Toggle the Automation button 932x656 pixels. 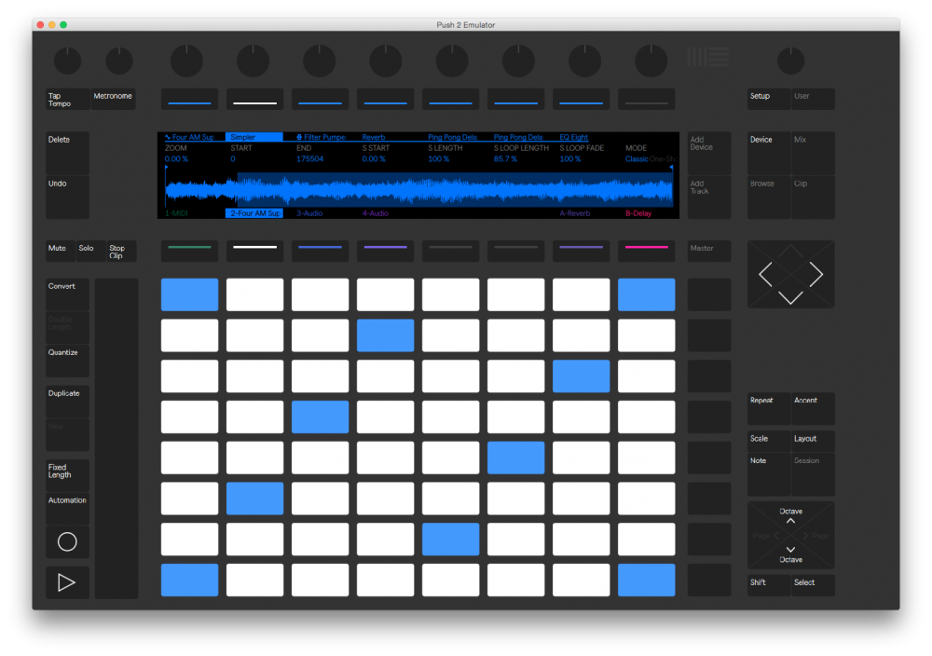67,508
